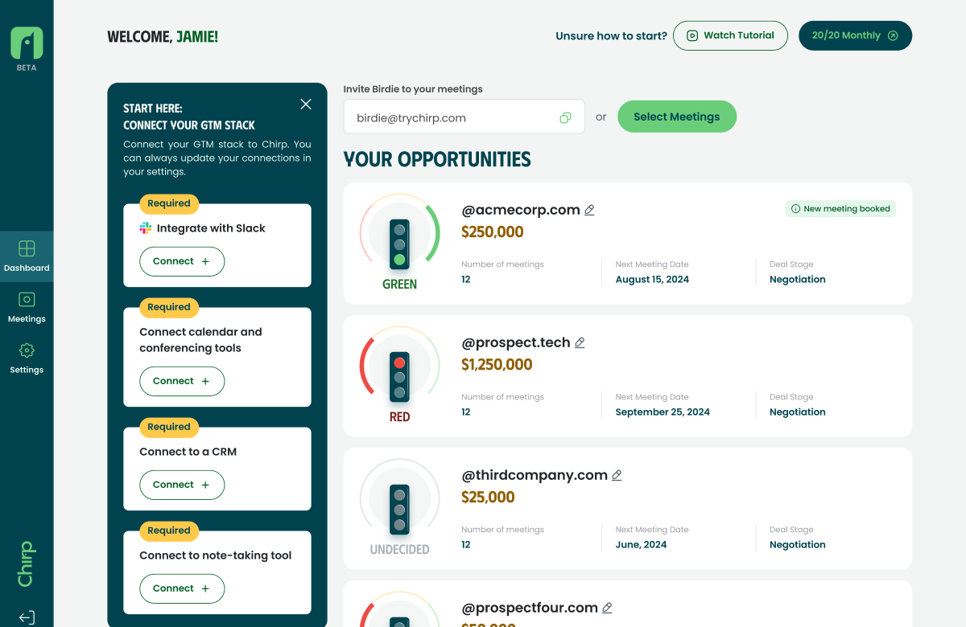Close the Connect your GTM stack panel
The height and width of the screenshot is (627, 966).
[x=306, y=104]
